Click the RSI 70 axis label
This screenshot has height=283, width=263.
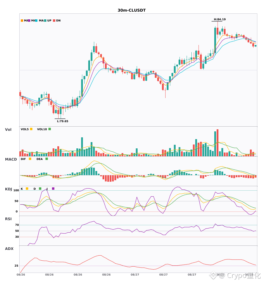(x=17, y=225)
